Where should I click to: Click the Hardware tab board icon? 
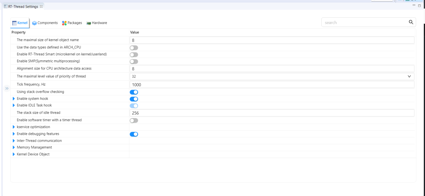coord(88,23)
